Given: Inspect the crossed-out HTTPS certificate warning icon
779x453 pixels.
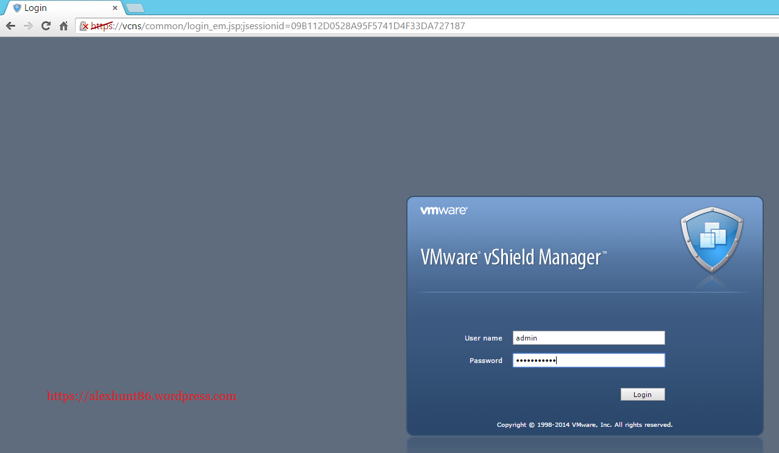Looking at the screenshot, I should (85, 26).
